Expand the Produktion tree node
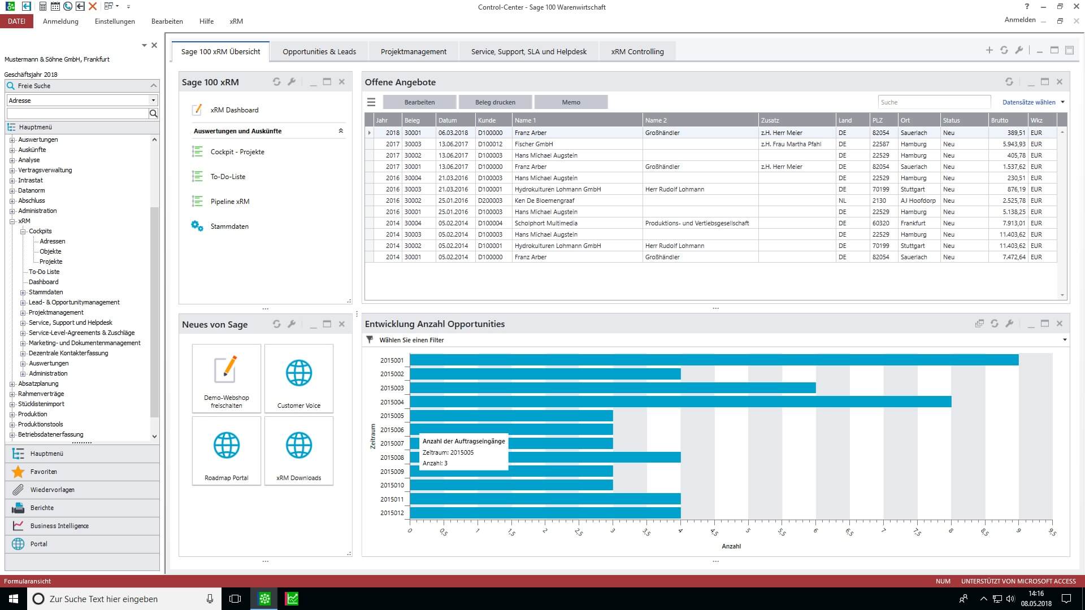This screenshot has width=1085, height=610. (12, 415)
